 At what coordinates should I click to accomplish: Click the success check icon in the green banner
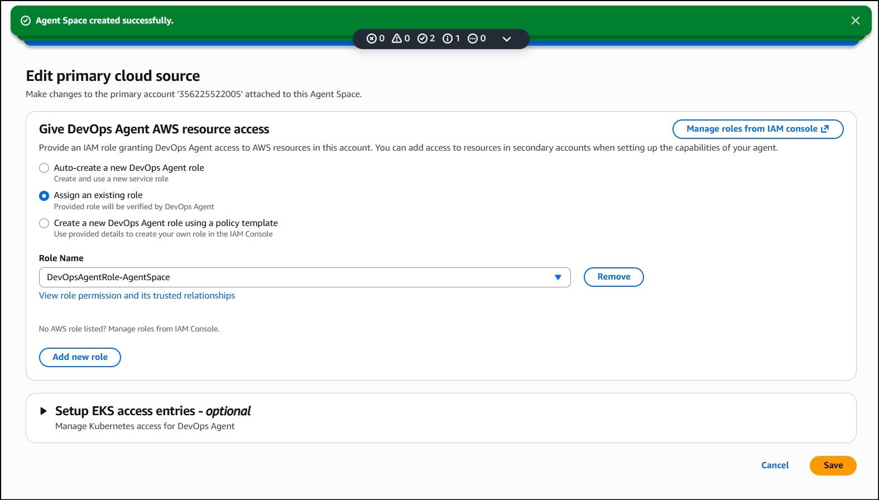click(25, 21)
